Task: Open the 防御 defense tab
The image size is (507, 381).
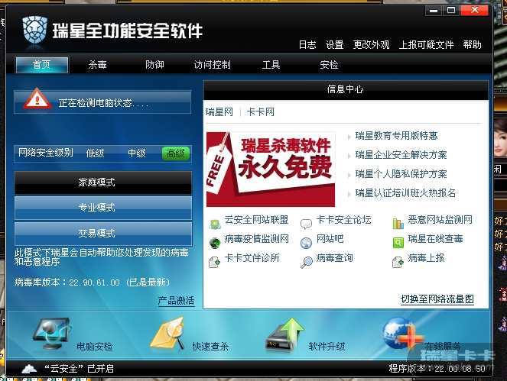Action: pyautogui.click(x=155, y=65)
